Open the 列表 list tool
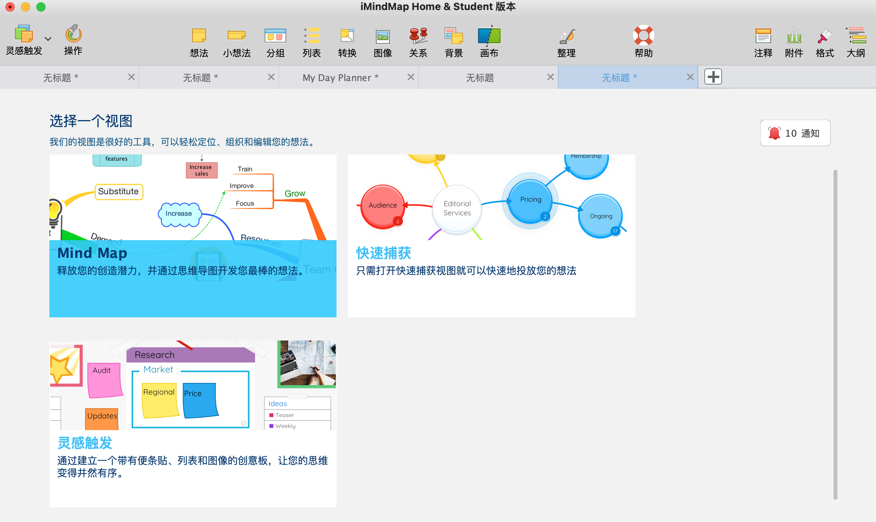 tap(311, 36)
